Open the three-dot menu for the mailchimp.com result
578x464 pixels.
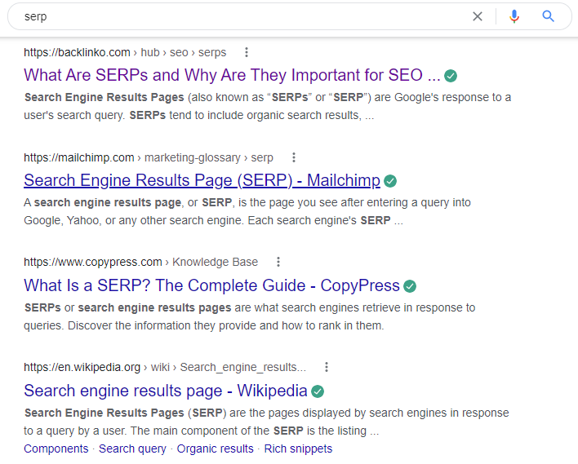[x=294, y=157]
